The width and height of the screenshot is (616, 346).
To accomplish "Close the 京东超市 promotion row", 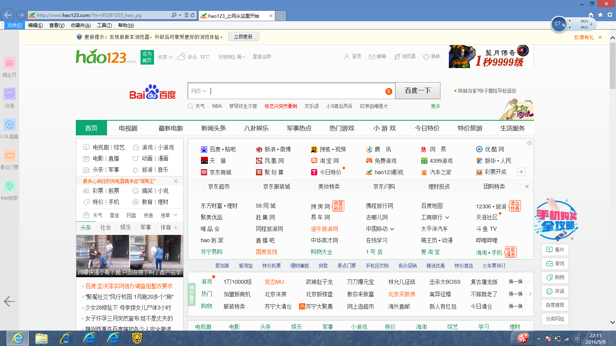I will tap(527, 186).
